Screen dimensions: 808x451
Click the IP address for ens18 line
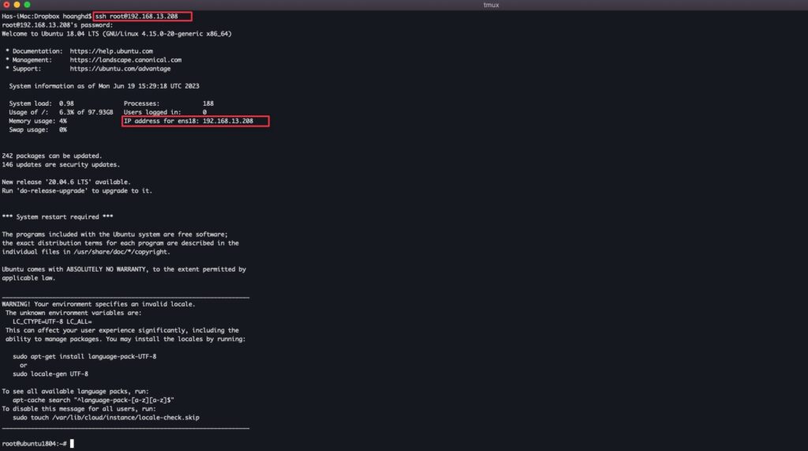tap(189, 122)
